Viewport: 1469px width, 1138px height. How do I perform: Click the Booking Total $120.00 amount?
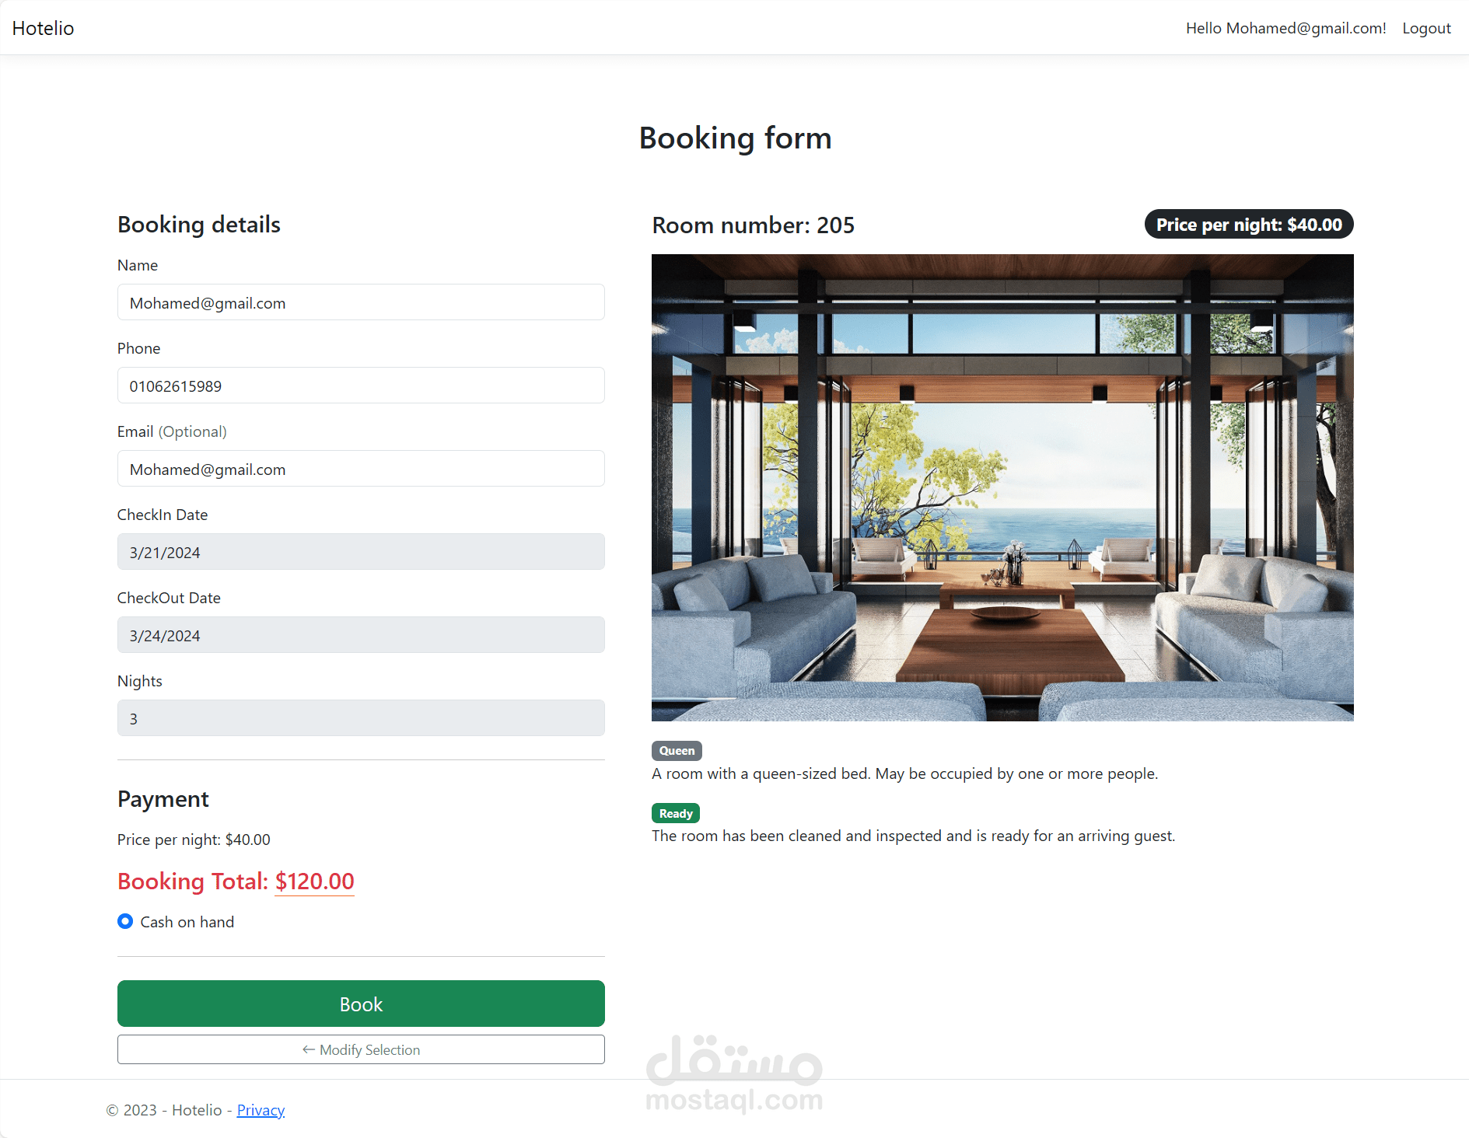click(x=315, y=881)
